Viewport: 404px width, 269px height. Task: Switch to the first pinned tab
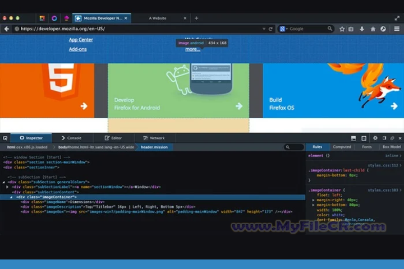pos(42,18)
